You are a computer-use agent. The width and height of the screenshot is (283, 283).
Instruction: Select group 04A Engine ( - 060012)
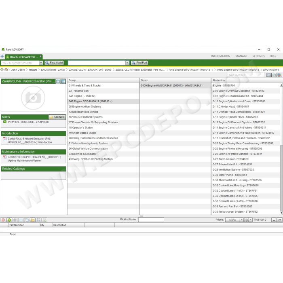coord(103,96)
